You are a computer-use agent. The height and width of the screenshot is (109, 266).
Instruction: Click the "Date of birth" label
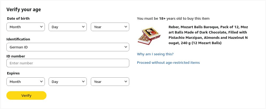[x=18, y=19]
